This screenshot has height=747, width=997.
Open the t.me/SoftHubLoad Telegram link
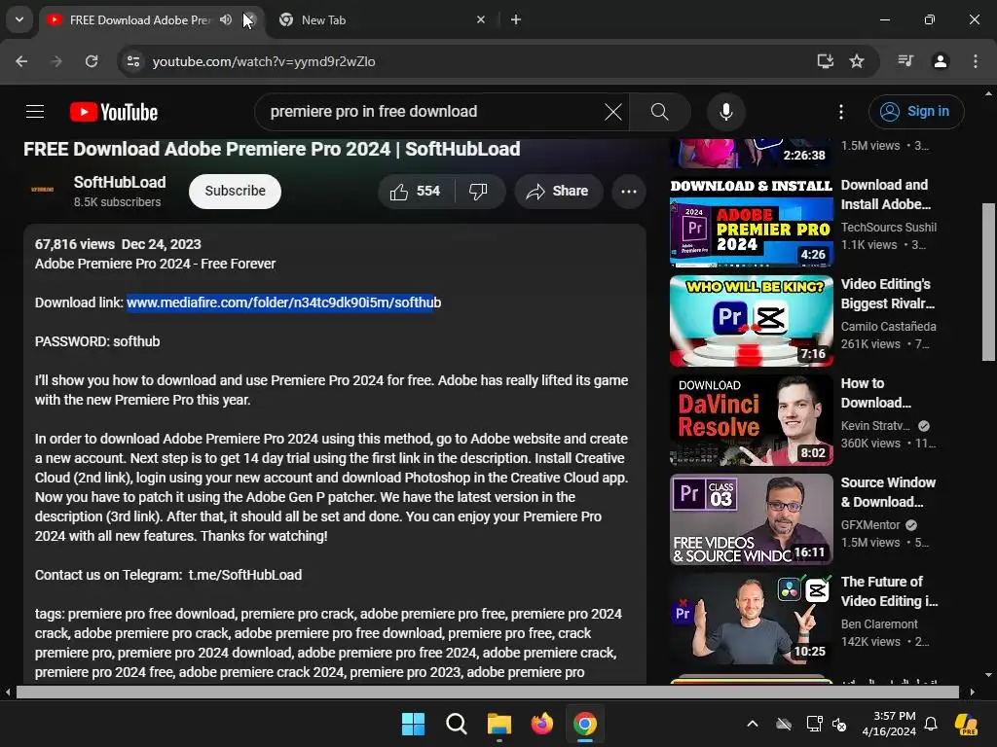[244, 575]
